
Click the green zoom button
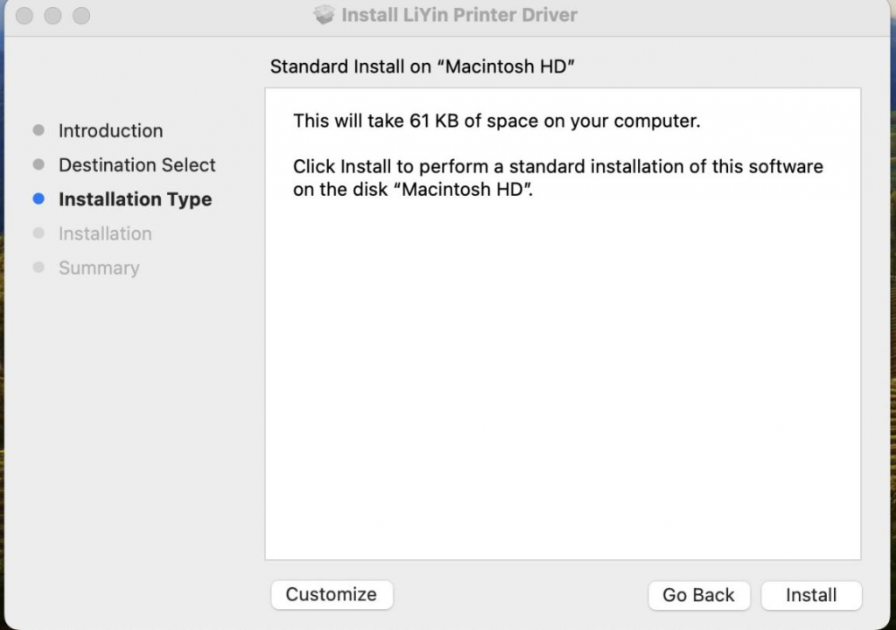[80, 15]
